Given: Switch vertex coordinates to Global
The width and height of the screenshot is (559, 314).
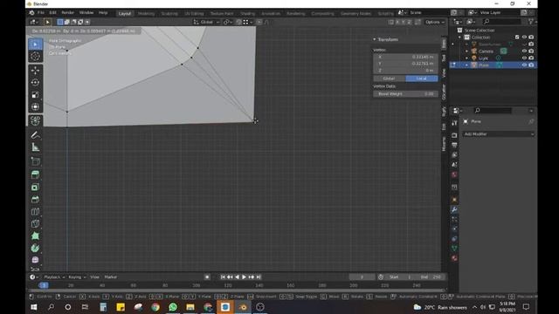Looking at the screenshot, I should click(x=389, y=78).
